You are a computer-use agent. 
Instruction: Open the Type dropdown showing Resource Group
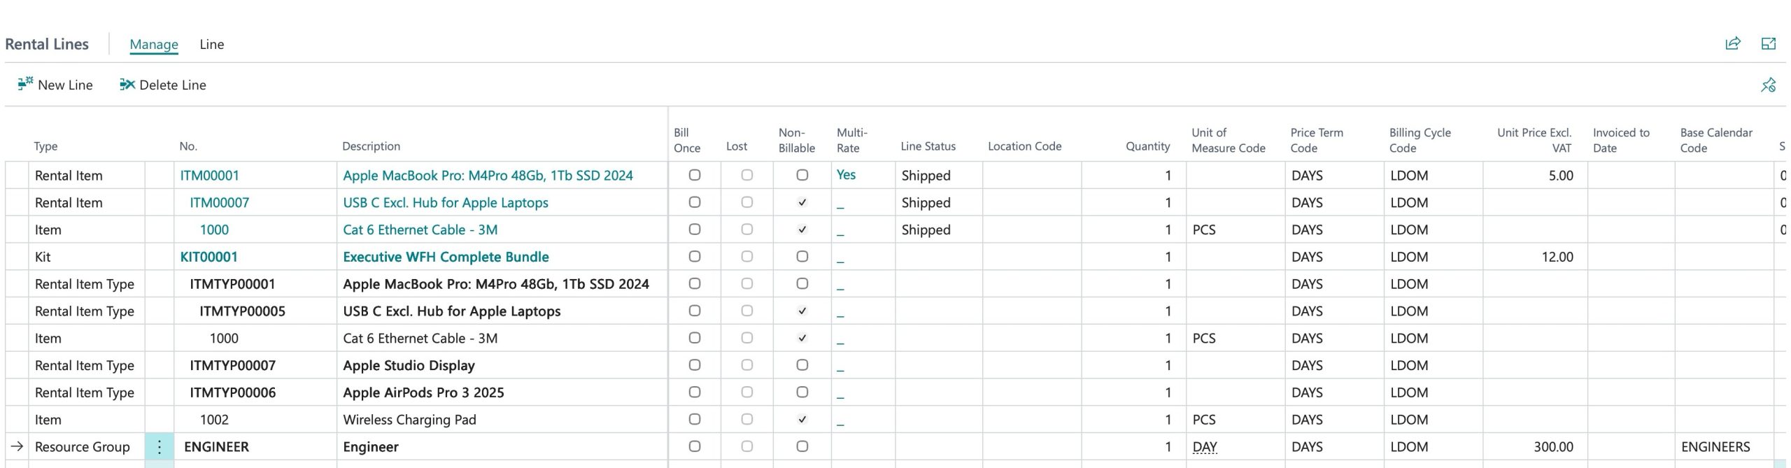[83, 447]
